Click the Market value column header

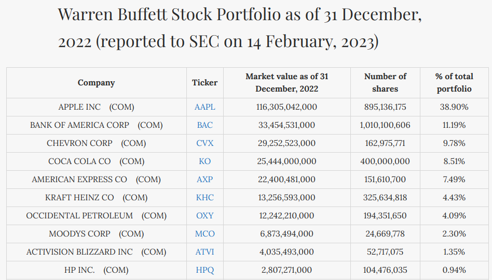[x=286, y=83]
